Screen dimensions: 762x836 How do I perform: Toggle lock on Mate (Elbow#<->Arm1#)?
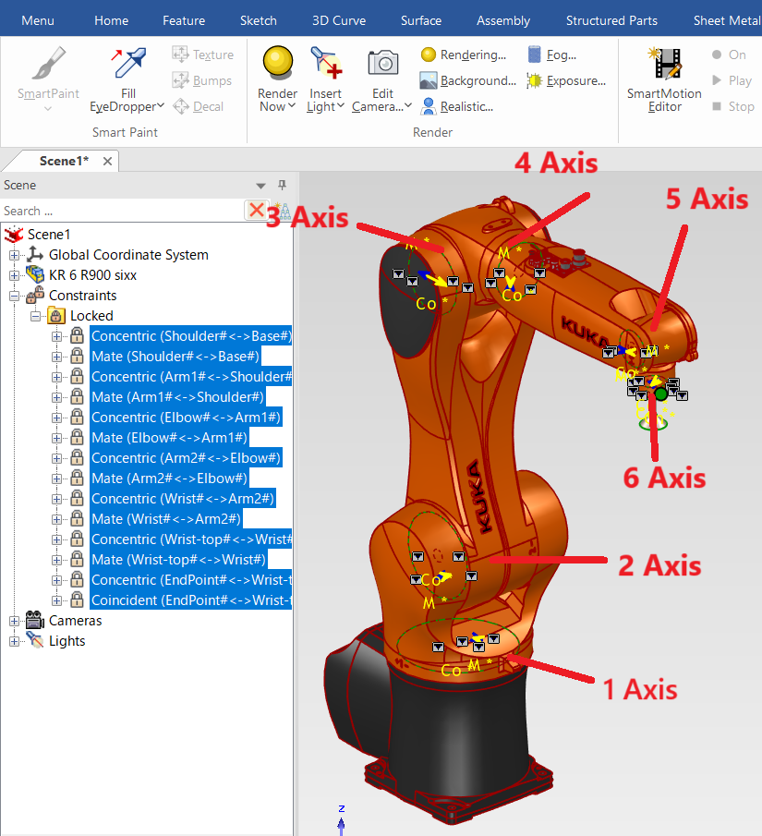tap(78, 438)
